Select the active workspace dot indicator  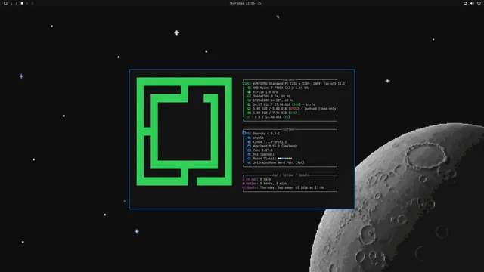point(22,3)
